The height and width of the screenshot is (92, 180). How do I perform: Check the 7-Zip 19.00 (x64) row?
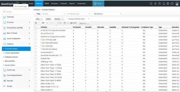(x=36, y=46)
